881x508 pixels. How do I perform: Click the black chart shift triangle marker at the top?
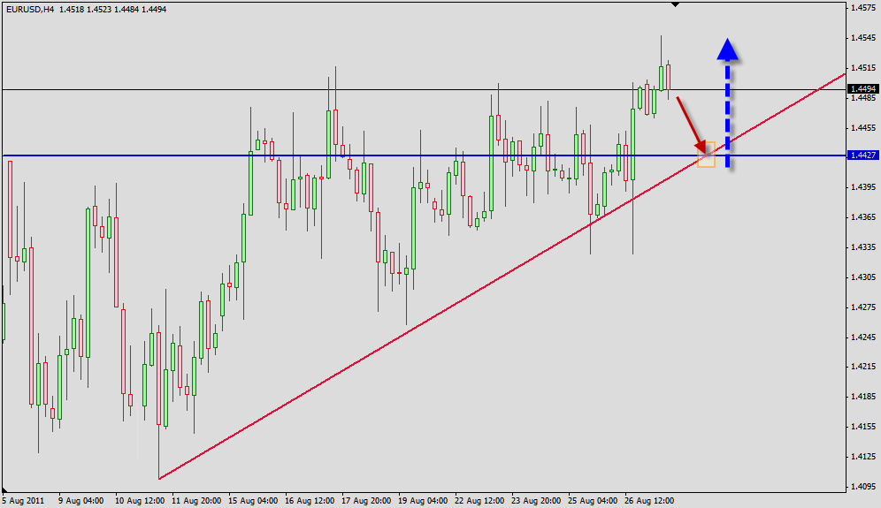(676, 4)
